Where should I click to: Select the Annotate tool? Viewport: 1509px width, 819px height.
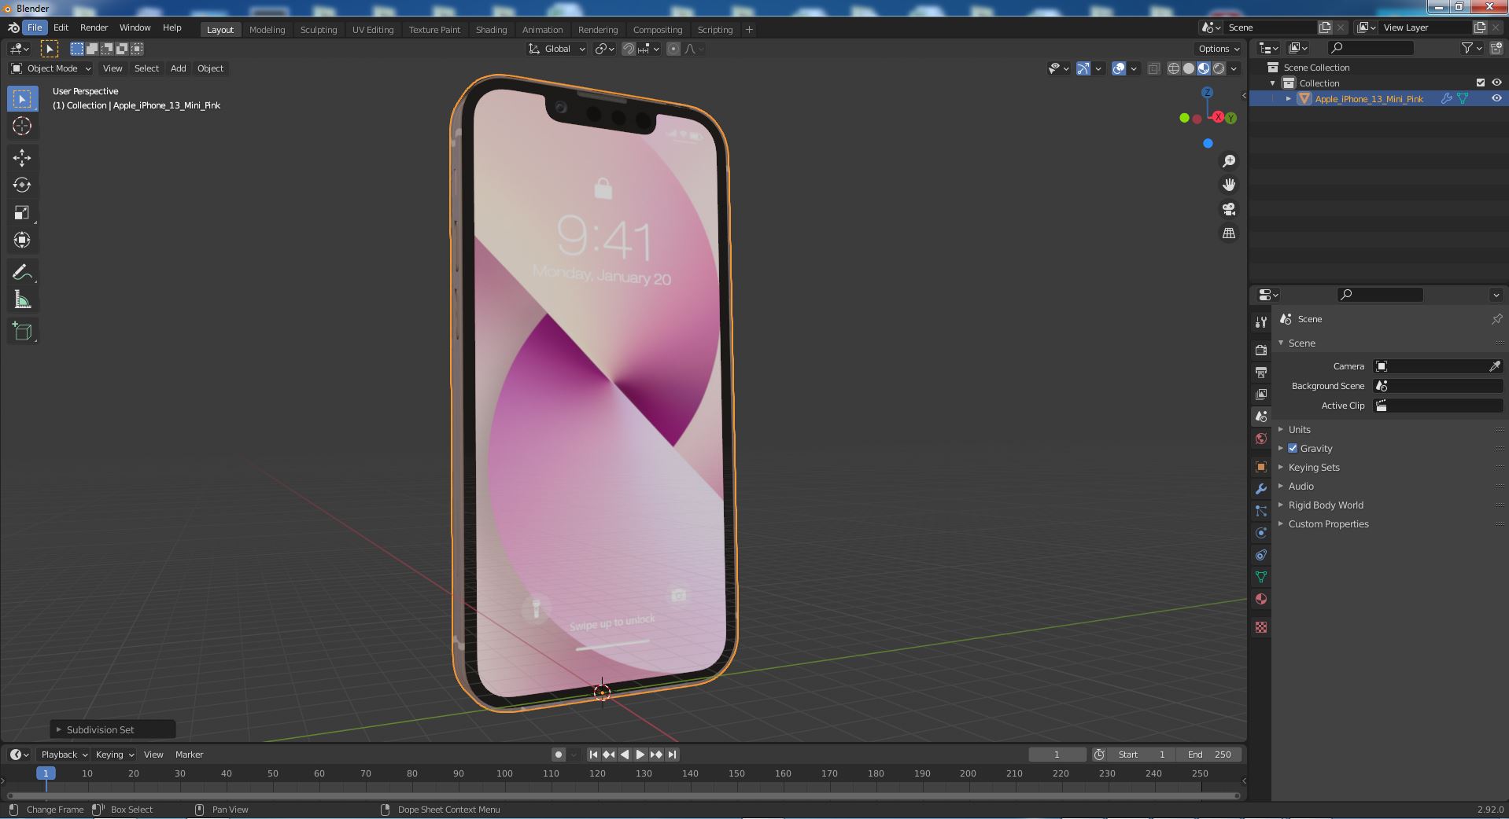pyautogui.click(x=22, y=272)
